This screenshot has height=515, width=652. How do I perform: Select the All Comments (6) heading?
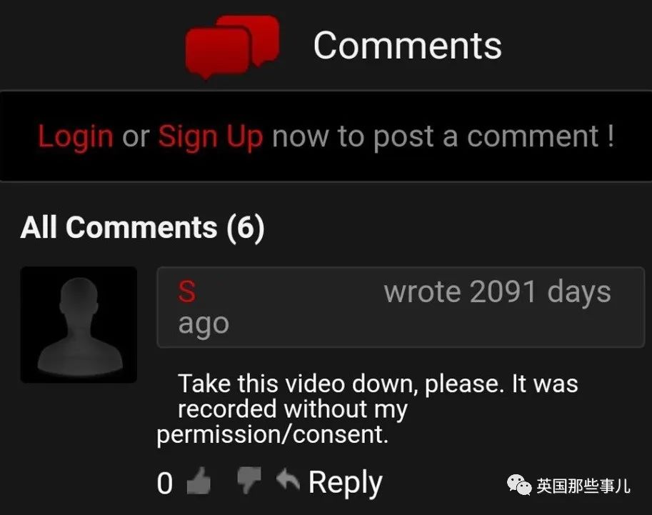click(x=142, y=228)
